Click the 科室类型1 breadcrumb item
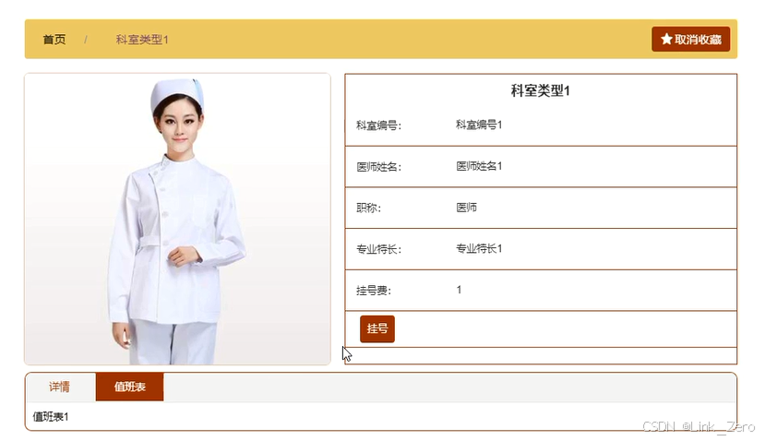765x441 pixels. [142, 40]
